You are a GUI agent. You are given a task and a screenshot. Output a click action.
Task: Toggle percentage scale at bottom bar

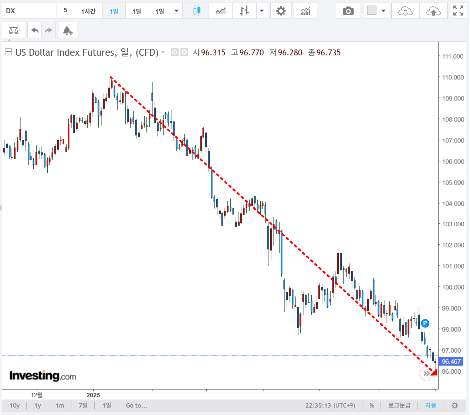click(x=372, y=405)
